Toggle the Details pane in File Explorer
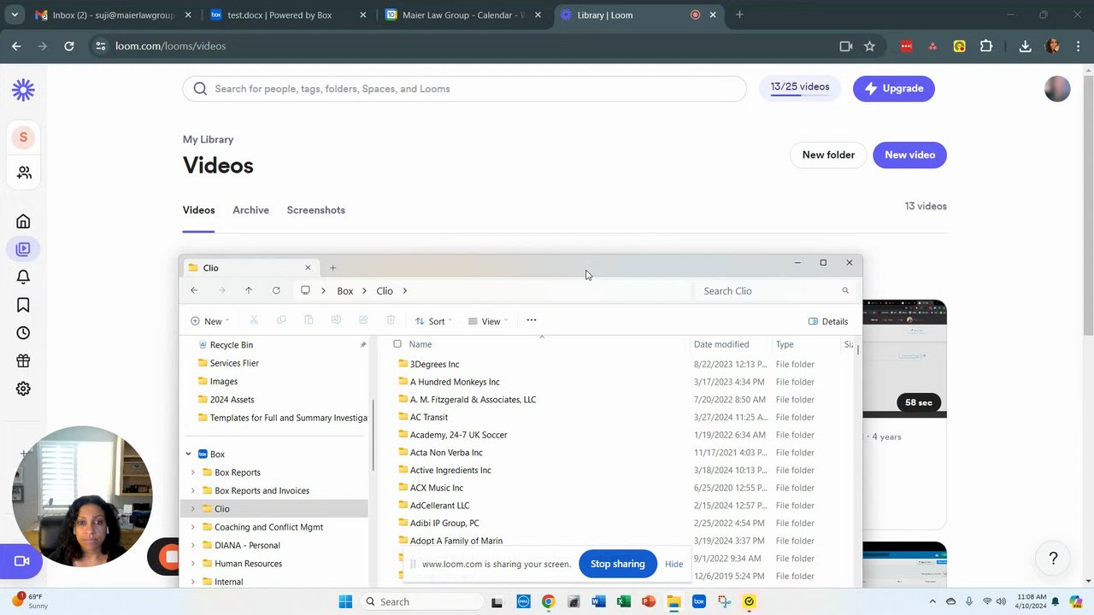This screenshot has height=615, width=1094. (828, 321)
